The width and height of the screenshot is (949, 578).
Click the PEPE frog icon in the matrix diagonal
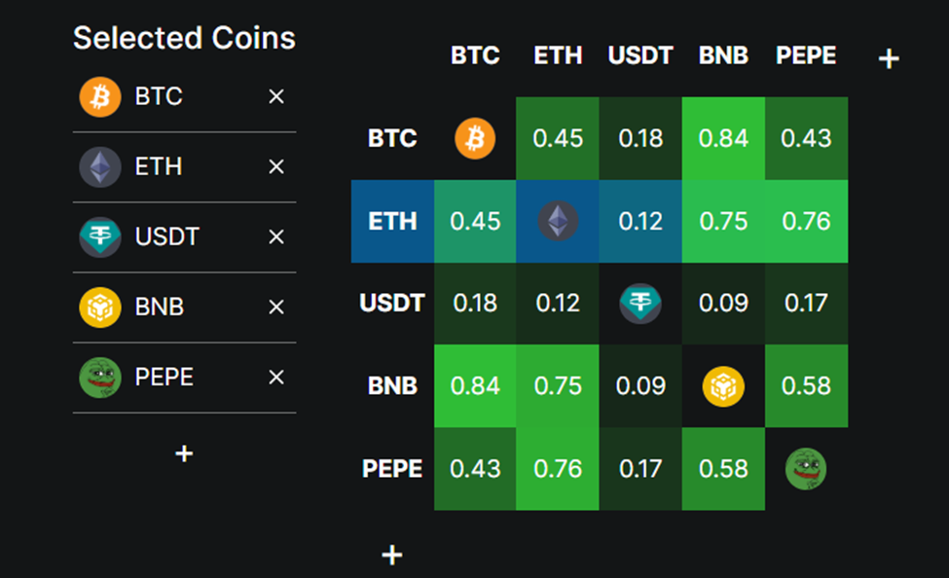point(806,468)
